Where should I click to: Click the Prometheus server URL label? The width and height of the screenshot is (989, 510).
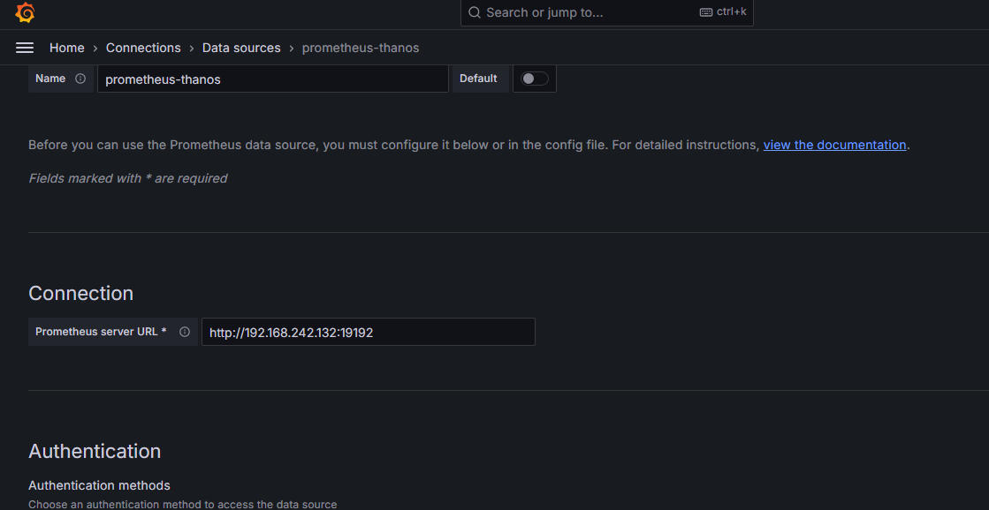tap(101, 332)
